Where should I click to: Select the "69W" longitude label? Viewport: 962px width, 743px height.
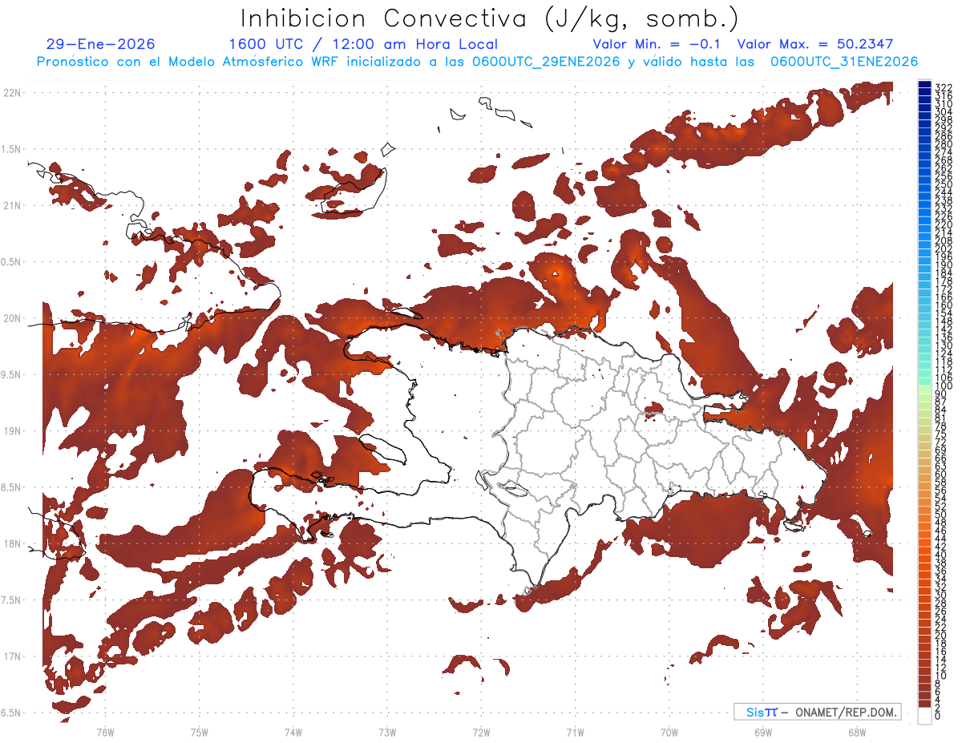point(763,732)
